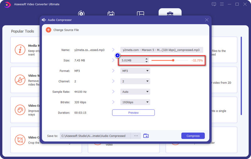Click the Compress button
Viewport: 251px width, 159px height.
click(x=193, y=136)
